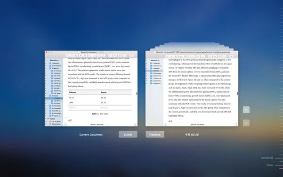
Task: Click the word count status in the restored version
Action: (x=197, y=124)
